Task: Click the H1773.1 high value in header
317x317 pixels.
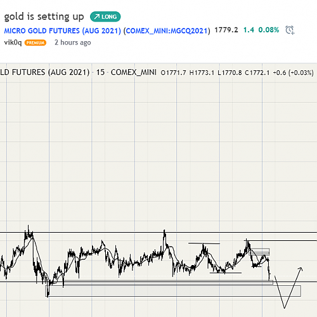Action: pyautogui.click(x=202, y=73)
